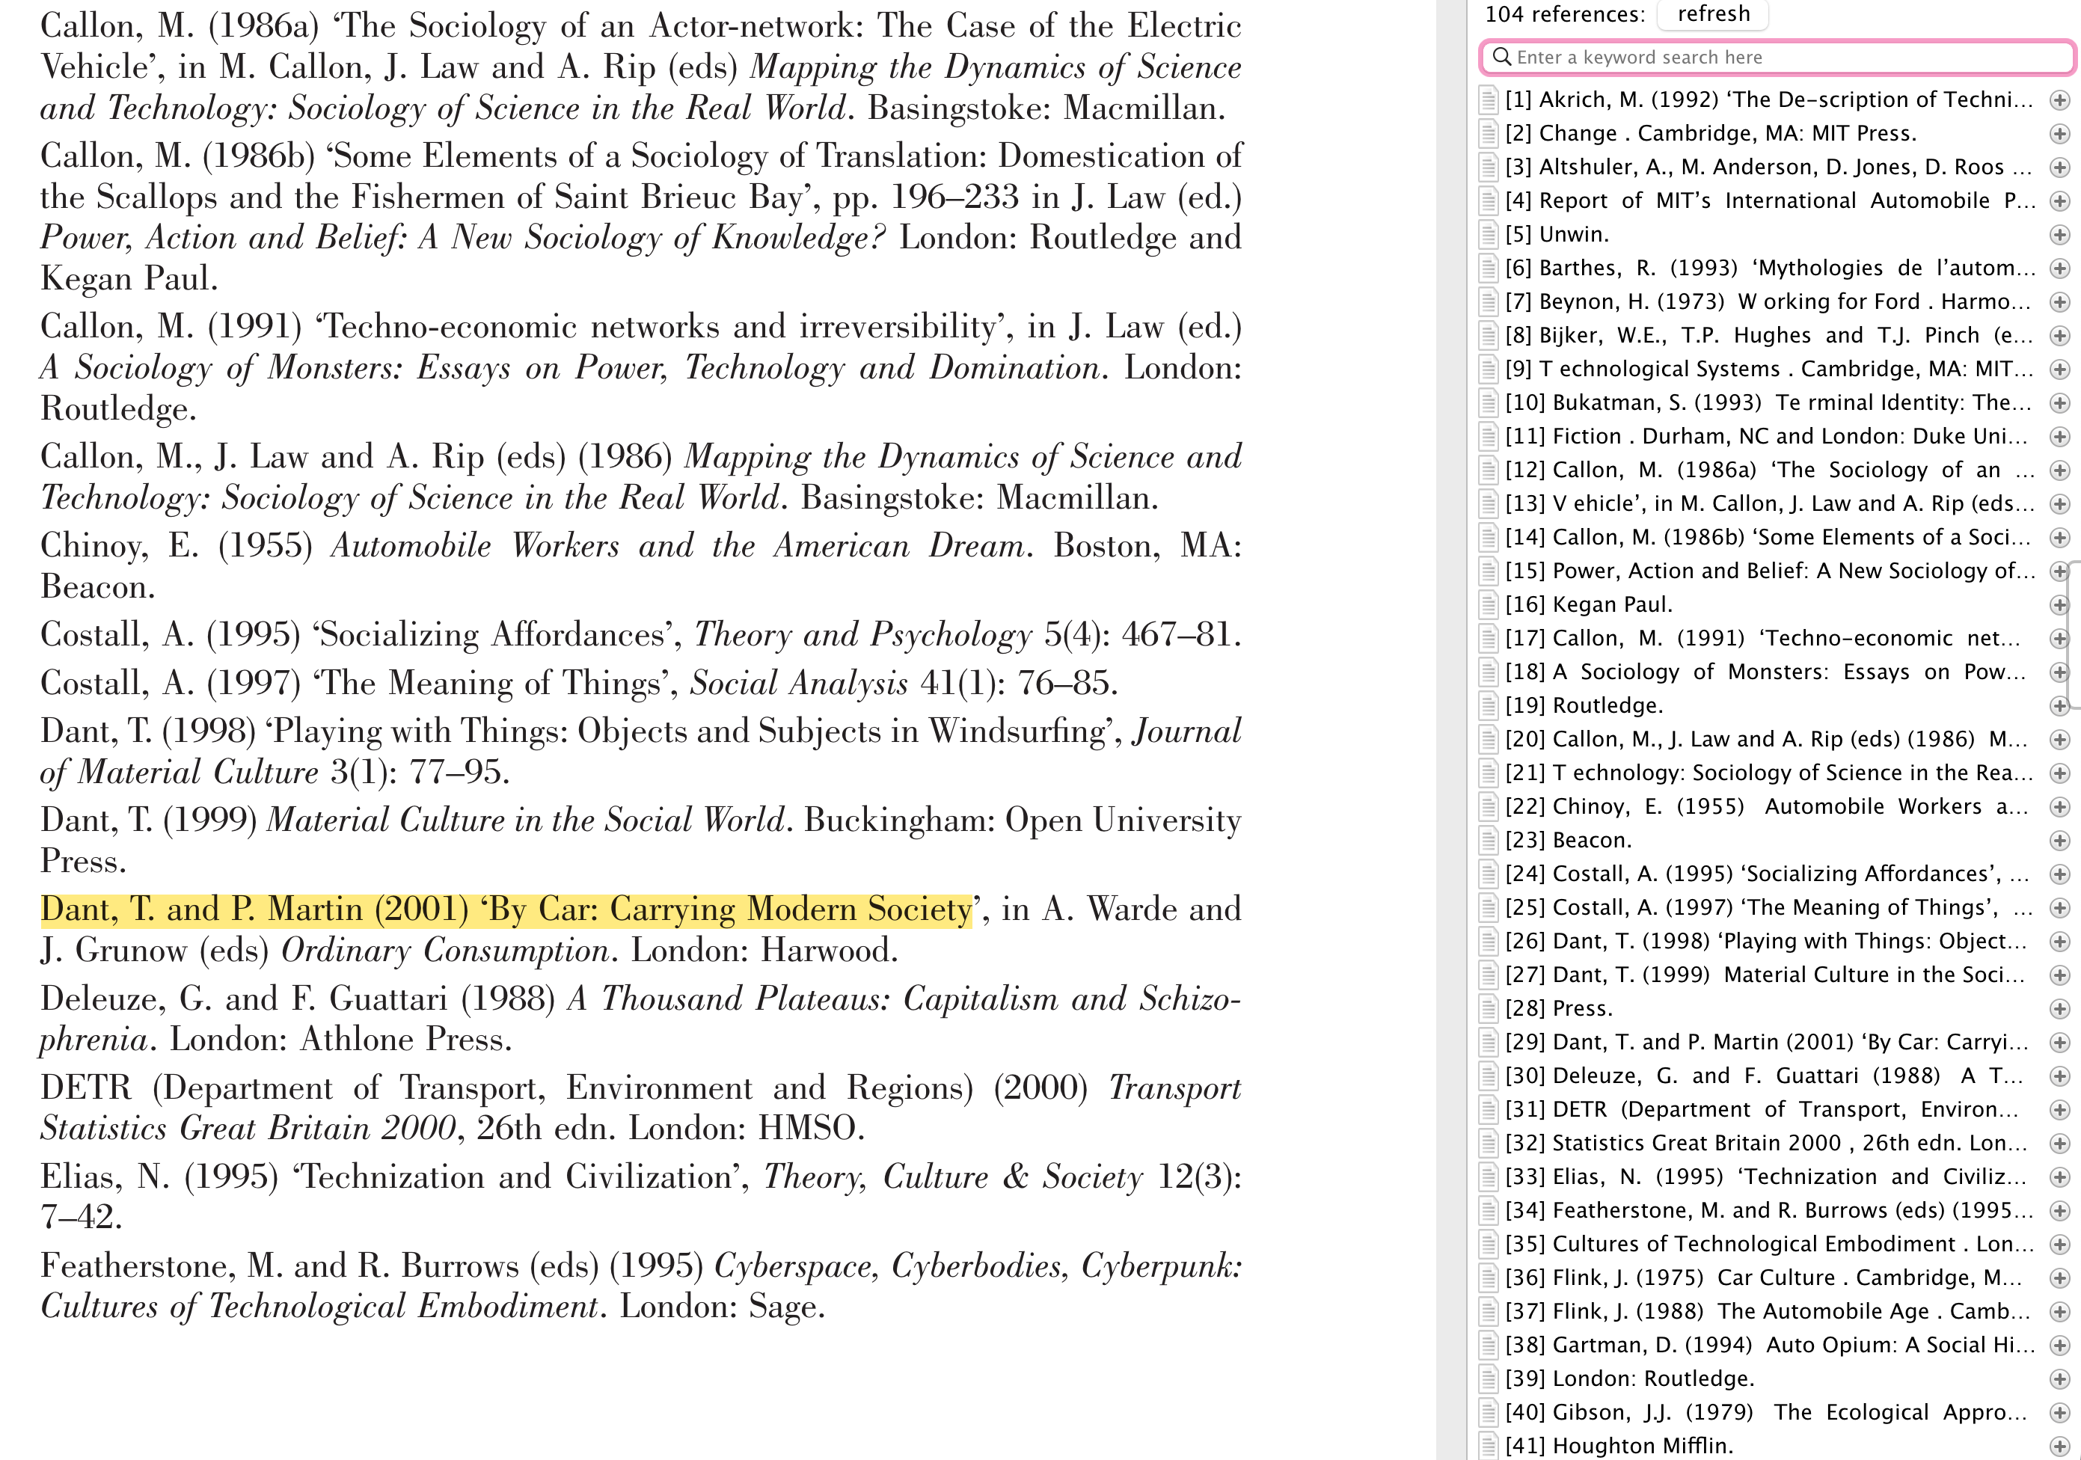The image size is (2081, 1460).
Task: Add reference [1] Akrich with its plus icon
Action: click(2059, 99)
